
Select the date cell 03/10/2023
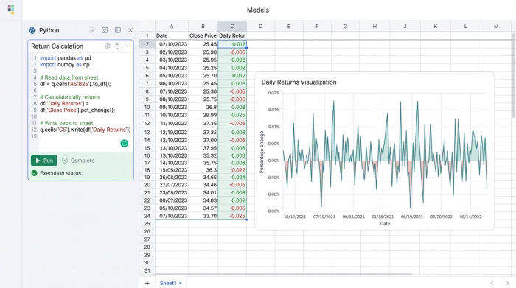pyautogui.click(x=172, y=60)
